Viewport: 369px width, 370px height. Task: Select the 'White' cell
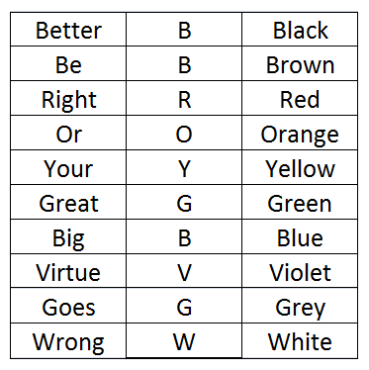coord(300,340)
